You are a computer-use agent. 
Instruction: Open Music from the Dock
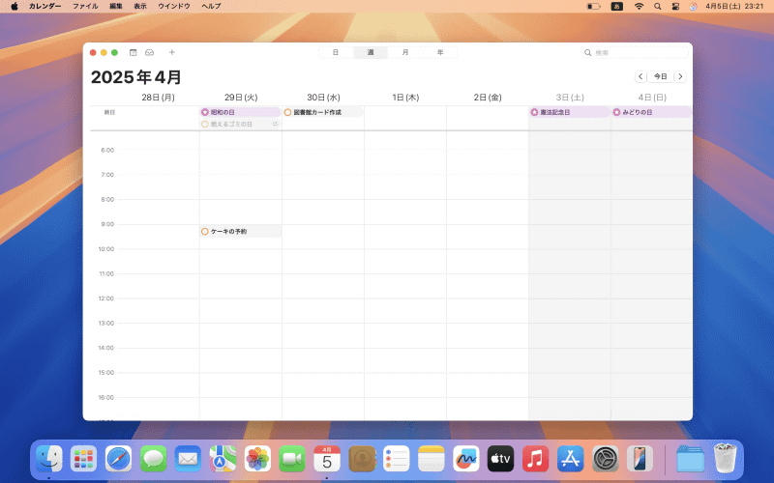tap(536, 459)
